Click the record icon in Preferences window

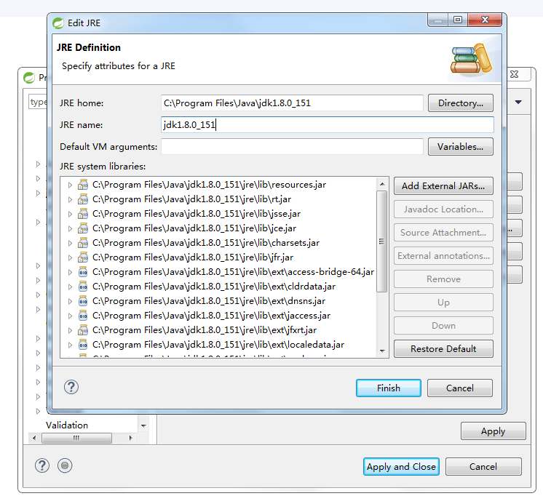pos(65,465)
